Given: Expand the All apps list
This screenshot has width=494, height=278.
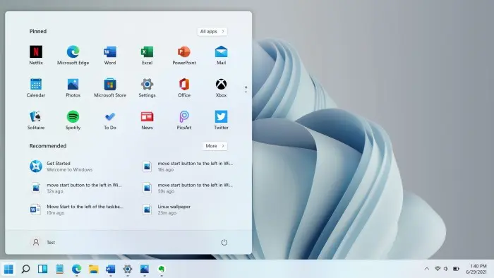Looking at the screenshot, I should 212,32.
